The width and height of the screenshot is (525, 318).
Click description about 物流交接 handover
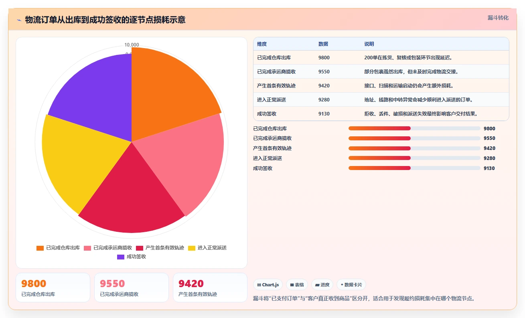(x=411, y=72)
